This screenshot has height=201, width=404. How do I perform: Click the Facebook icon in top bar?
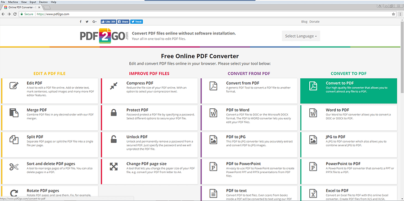click(81, 21)
